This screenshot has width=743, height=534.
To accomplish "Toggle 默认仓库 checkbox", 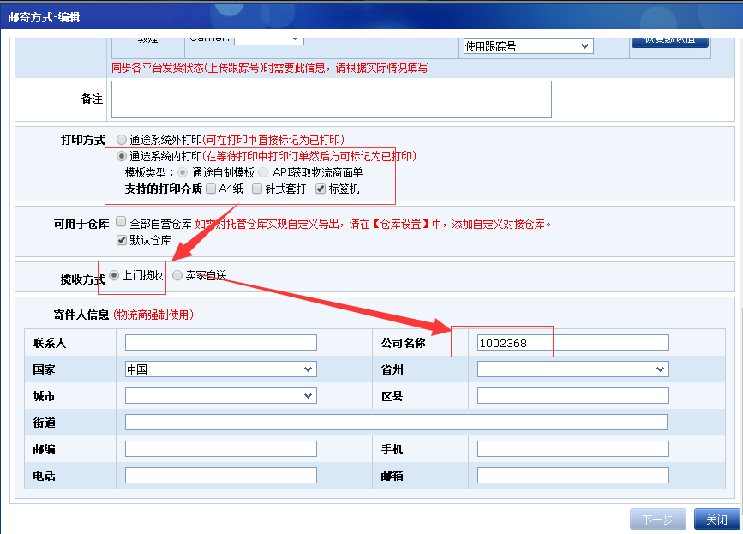I will click(x=121, y=240).
